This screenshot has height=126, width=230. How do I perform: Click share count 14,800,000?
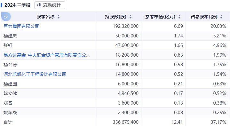point(127,74)
